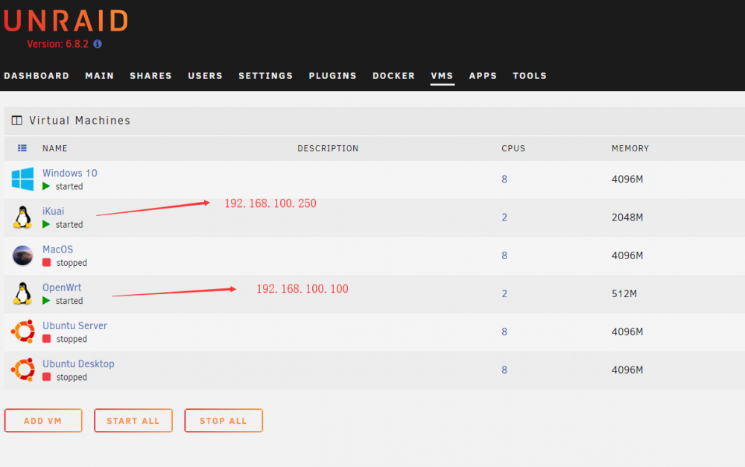This screenshot has width=745, height=467.
Task: Click the 4096M memory value for Ubuntu Desktop
Action: coord(627,369)
